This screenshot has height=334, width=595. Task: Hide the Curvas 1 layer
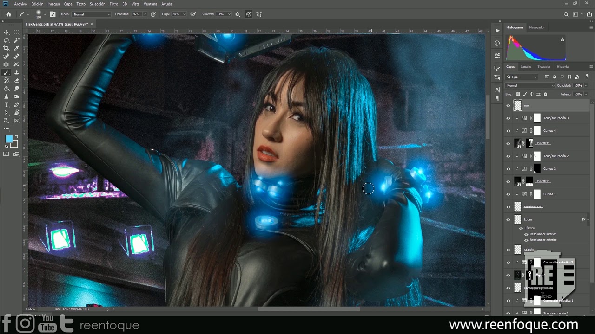508,194
